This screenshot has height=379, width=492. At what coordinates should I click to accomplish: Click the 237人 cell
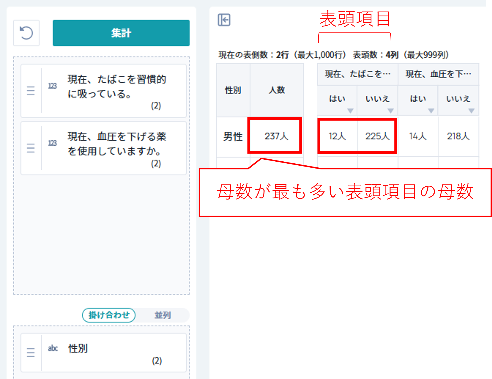276,136
